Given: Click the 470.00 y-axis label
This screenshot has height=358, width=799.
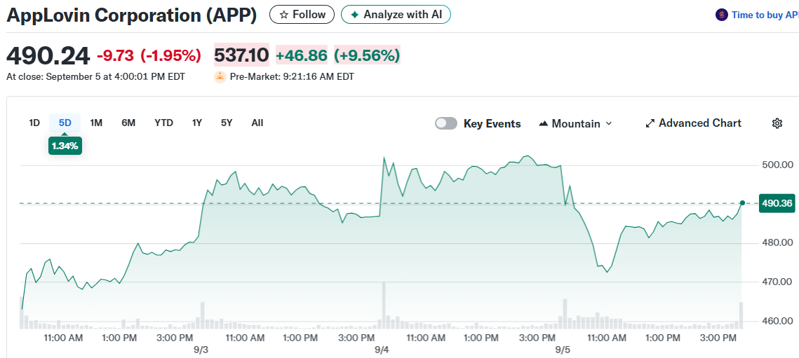Looking at the screenshot, I should coord(777,282).
